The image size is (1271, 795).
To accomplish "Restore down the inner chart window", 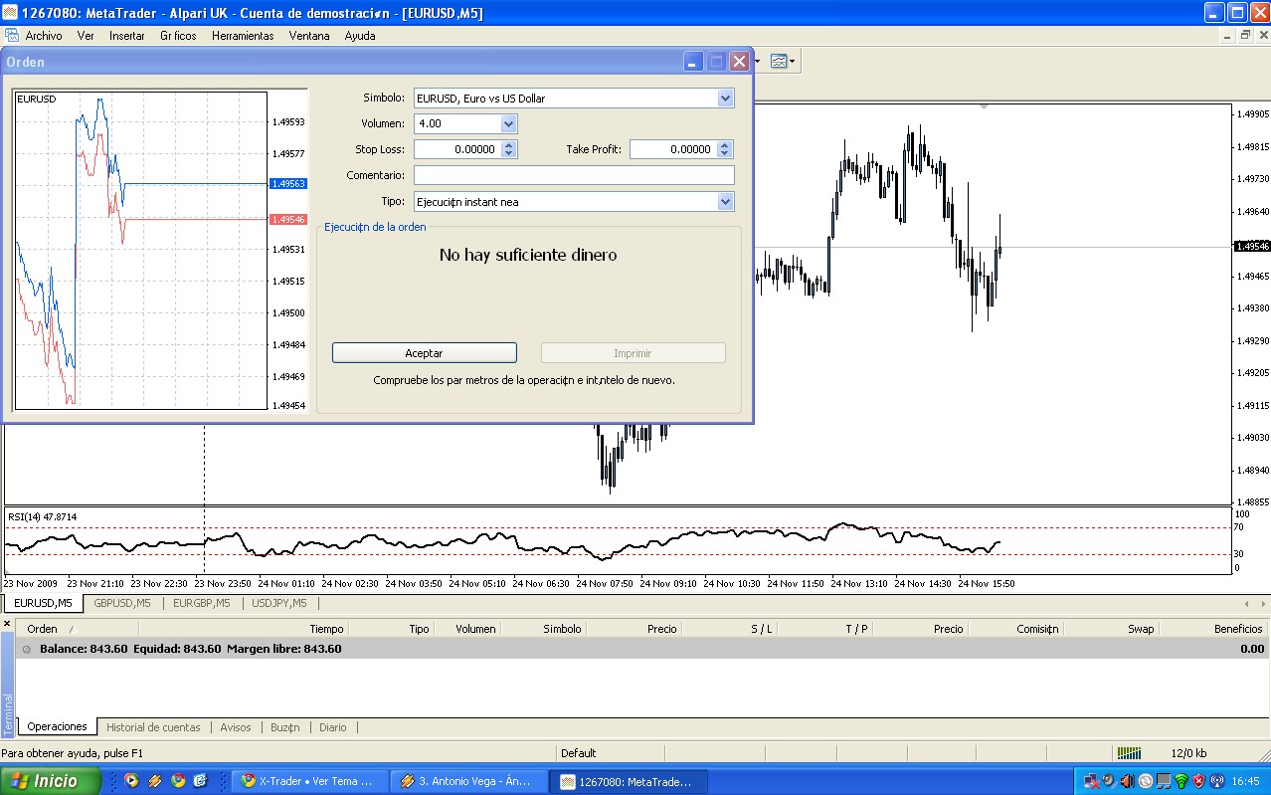I will coord(1245,35).
